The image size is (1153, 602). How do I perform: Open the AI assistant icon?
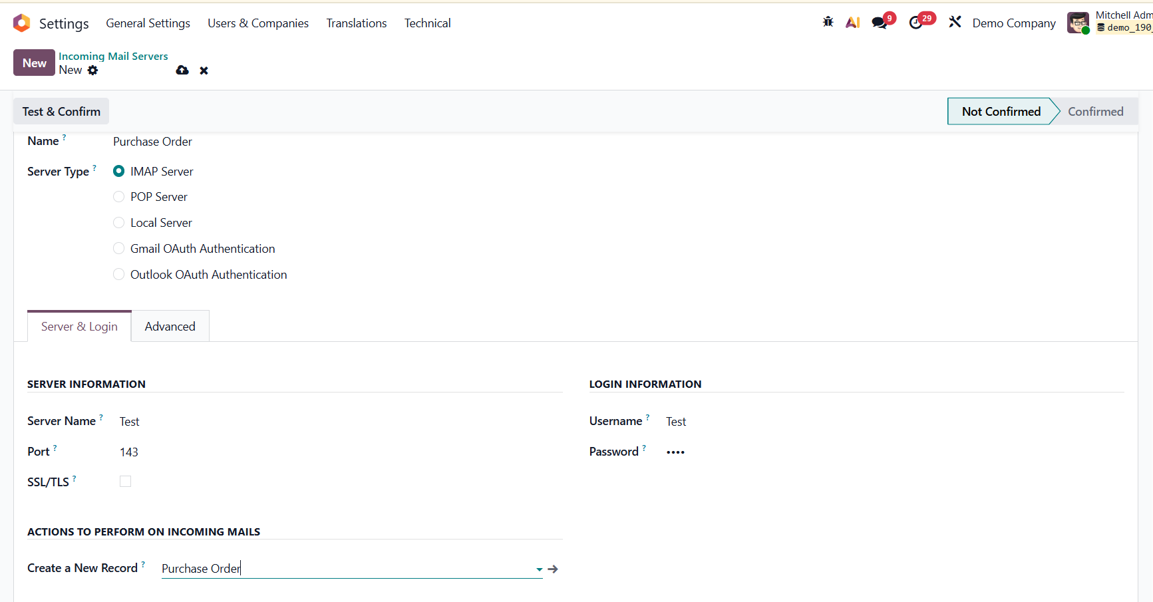[852, 23]
